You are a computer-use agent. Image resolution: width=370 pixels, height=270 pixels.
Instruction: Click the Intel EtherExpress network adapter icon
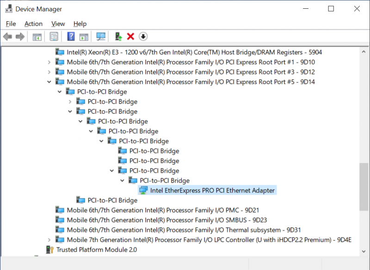[x=143, y=190]
